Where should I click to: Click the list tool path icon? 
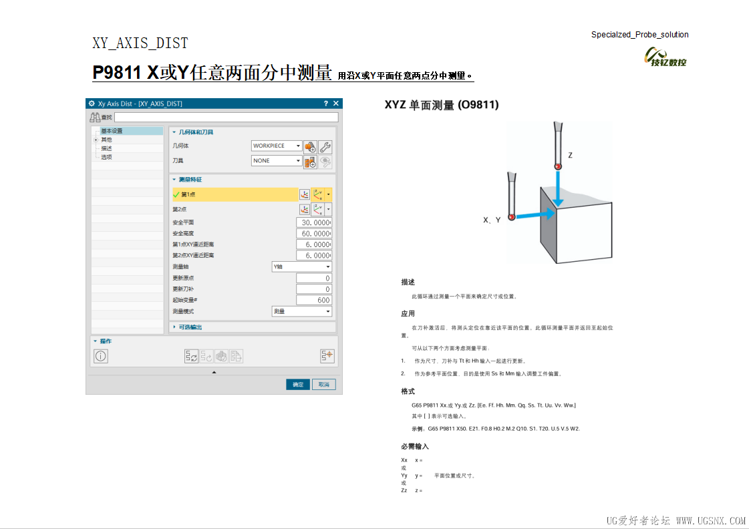[x=236, y=356]
